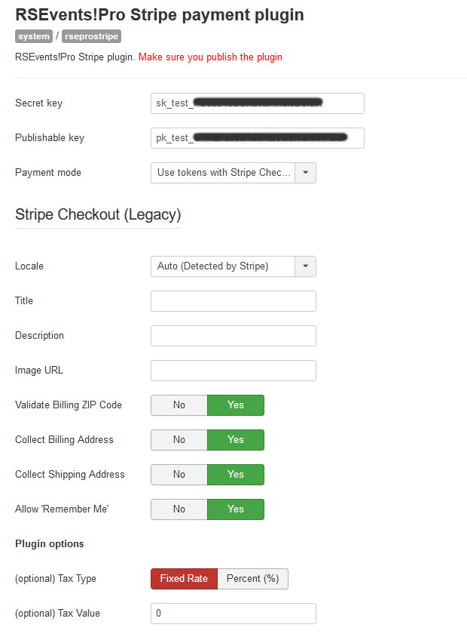467x640 pixels.
Task: Set Collect Billing Address to Yes
Action: point(236,440)
